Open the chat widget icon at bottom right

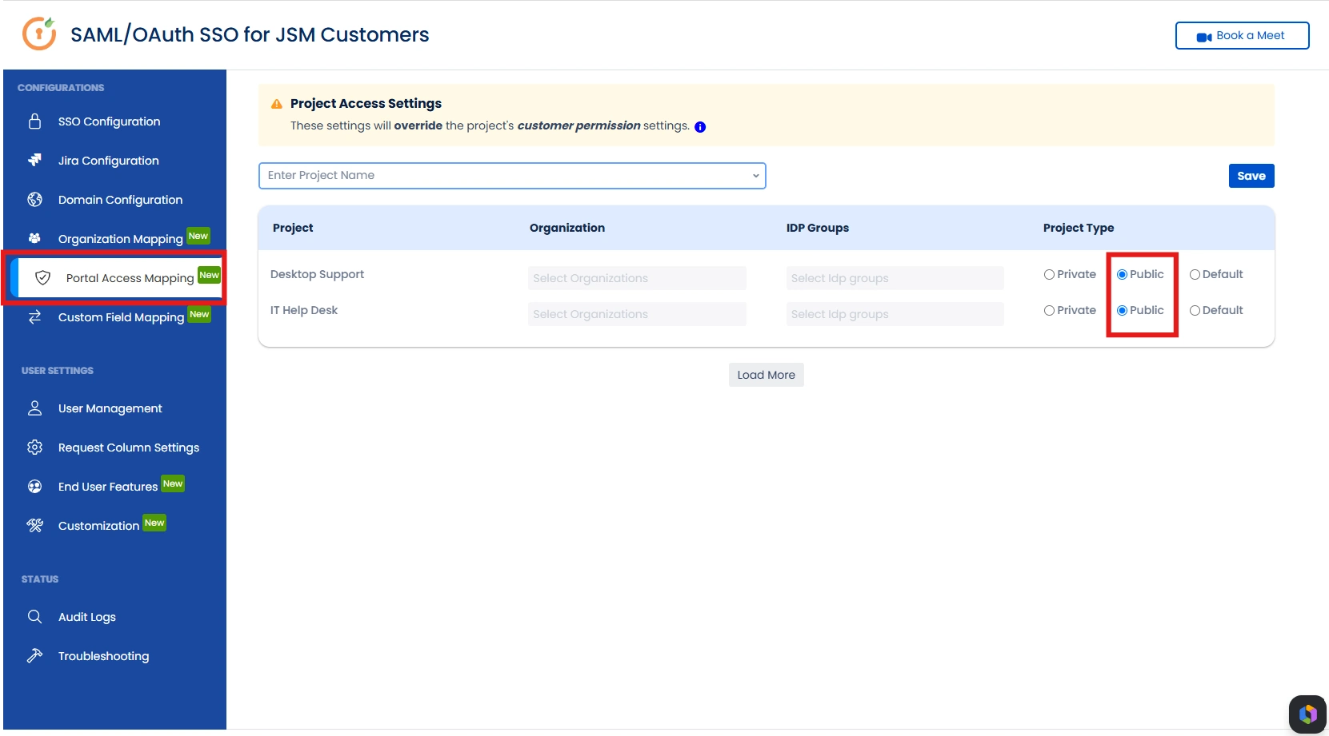point(1308,714)
